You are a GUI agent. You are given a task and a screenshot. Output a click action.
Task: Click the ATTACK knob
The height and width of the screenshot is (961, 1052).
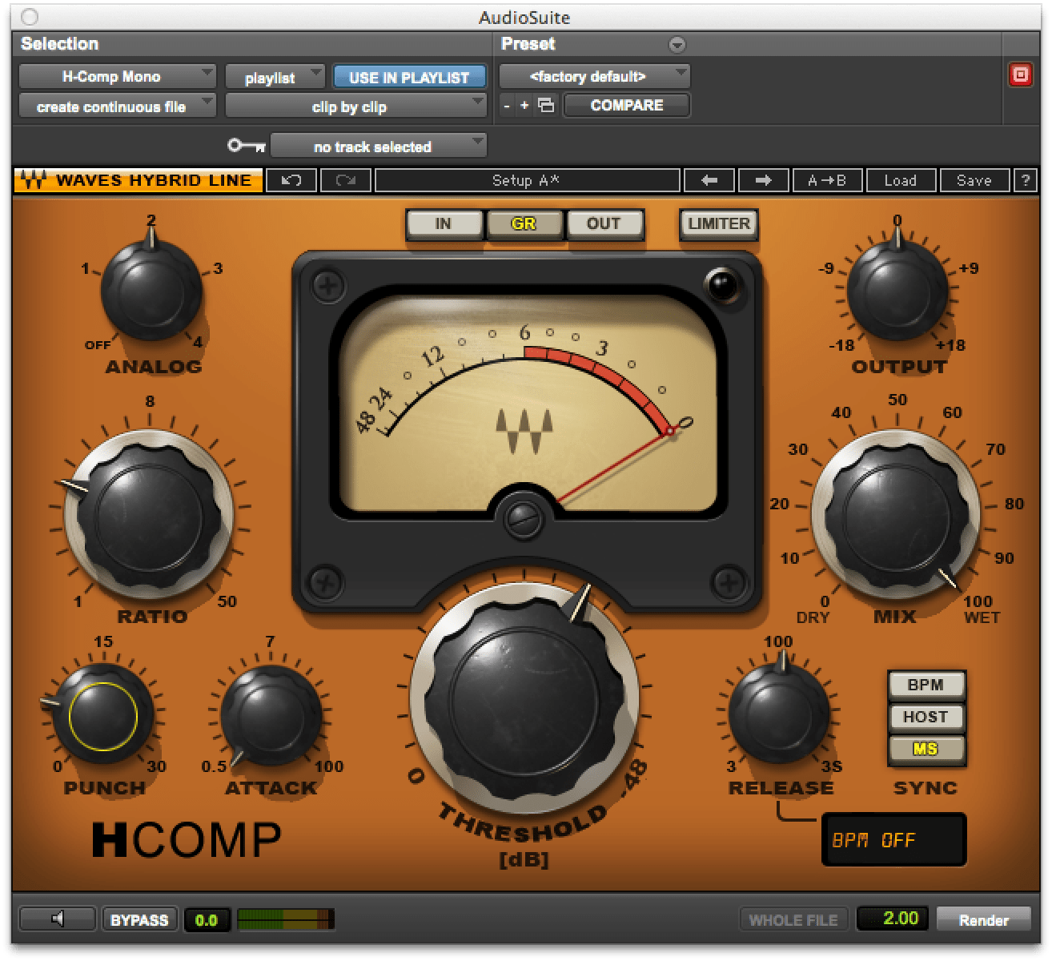270,715
